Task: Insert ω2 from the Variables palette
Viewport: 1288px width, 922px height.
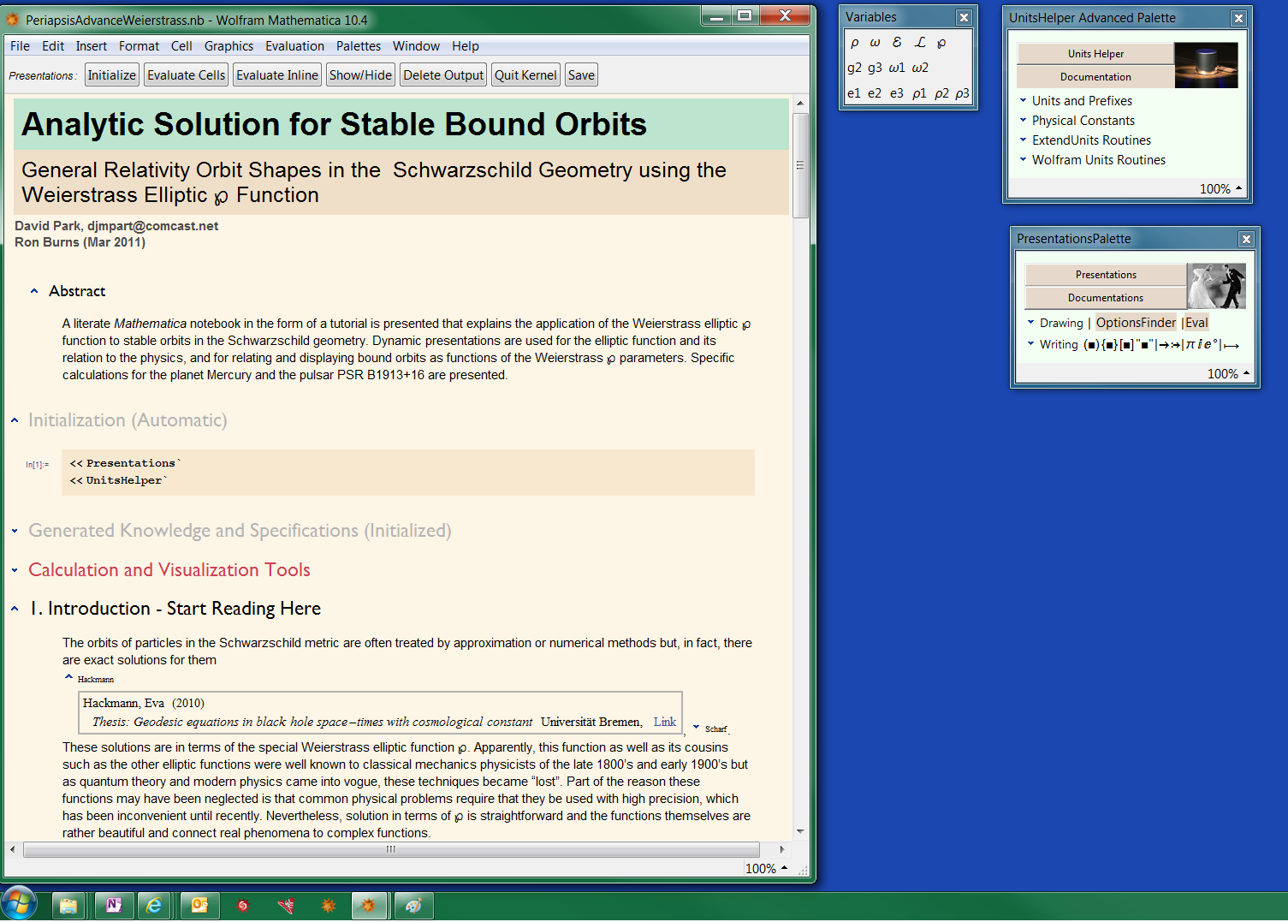Action: coord(920,68)
